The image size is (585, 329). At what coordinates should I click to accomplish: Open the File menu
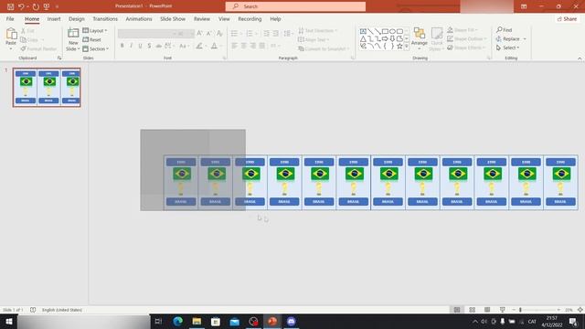tap(10, 18)
